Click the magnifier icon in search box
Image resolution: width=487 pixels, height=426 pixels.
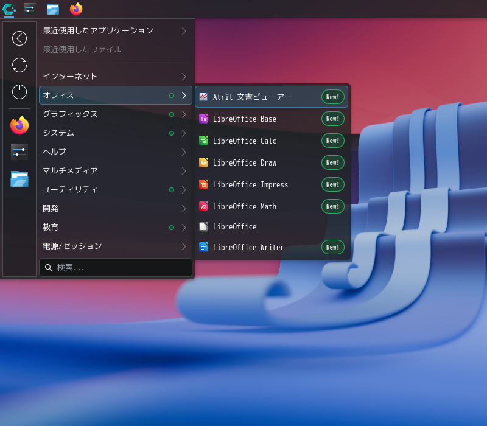49,267
